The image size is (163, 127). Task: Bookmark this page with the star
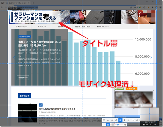[x=135, y=7]
